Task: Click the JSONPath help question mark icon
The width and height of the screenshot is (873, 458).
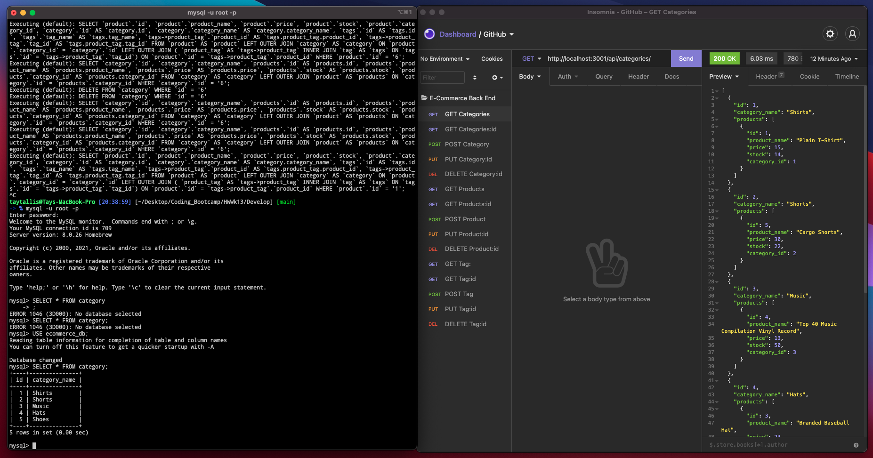Action: pyautogui.click(x=856, y=445)
